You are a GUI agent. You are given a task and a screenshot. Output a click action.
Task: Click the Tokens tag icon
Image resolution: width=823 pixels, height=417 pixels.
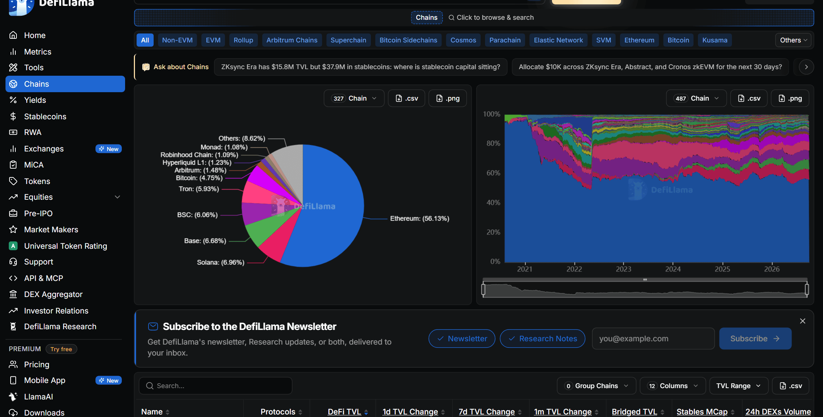(x=13, y=181)
